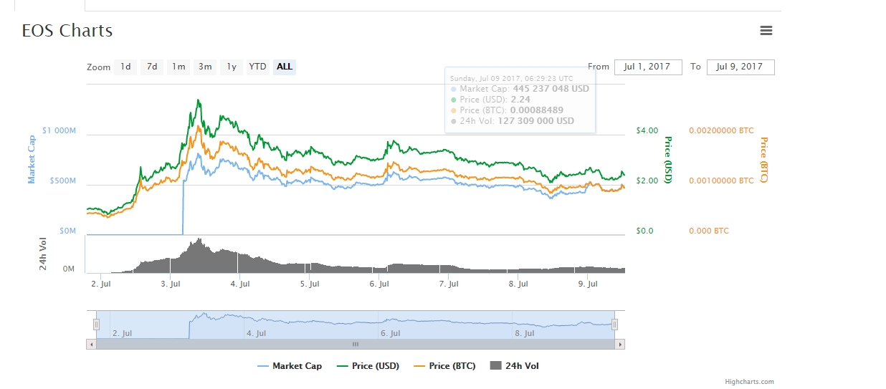Click the navigator scrollbar right arrow
Viewport: 886px width, 389px height.
click(620, 345)
